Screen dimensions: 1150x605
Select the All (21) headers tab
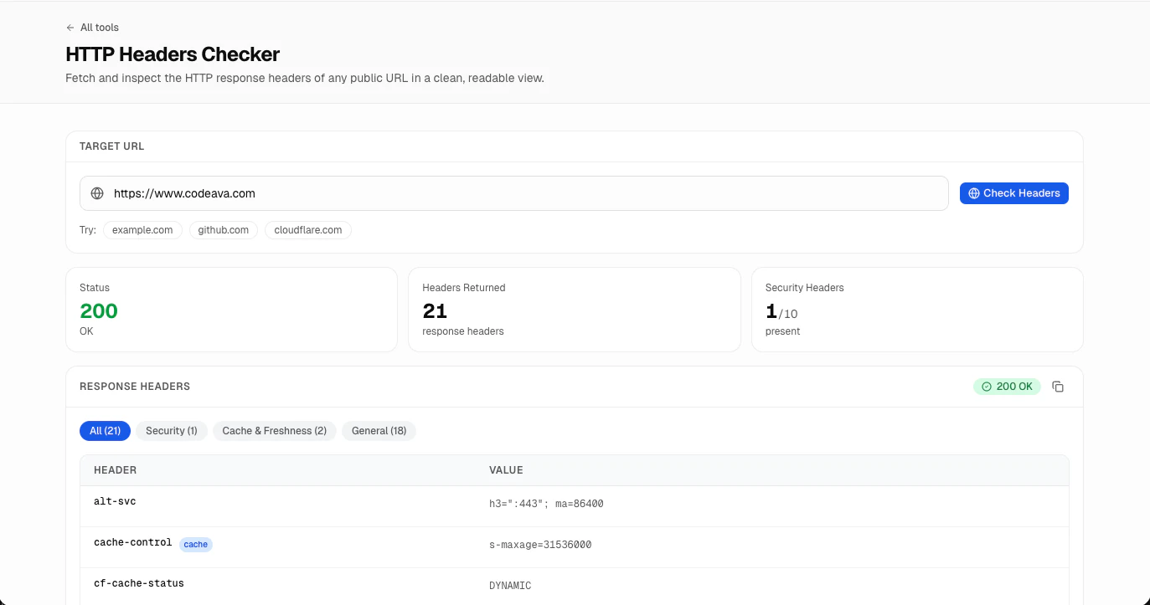point(105,430)
